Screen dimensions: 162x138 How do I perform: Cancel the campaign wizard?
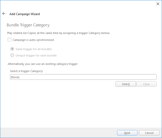pyautogui.click(x=149, y=133)
